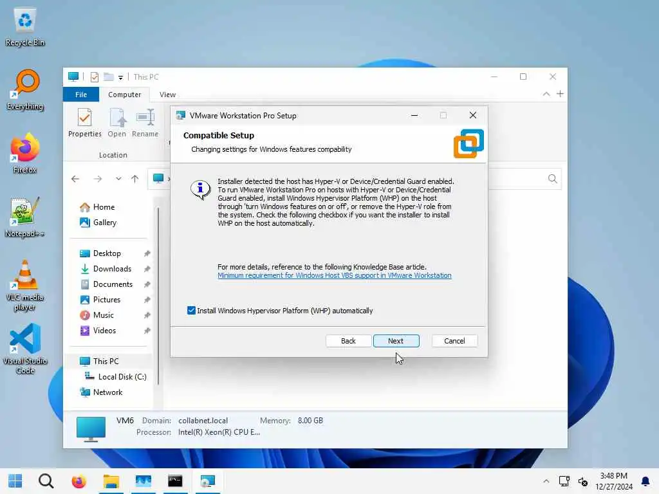Open Firefox from taskbar
The image size is (659, 494).
coord(79,481)
